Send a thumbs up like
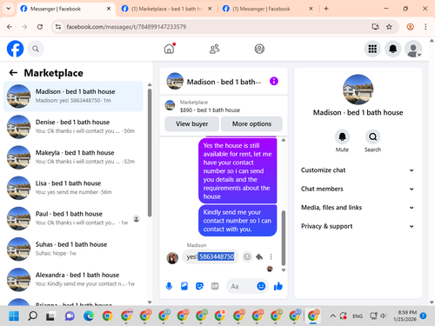The image size is (435, 326). point(278,286)
